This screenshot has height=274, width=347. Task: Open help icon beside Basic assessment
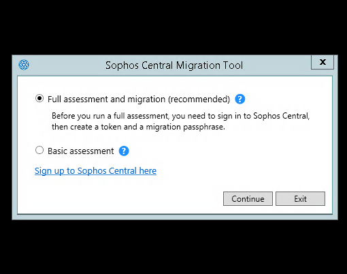pos(124,151)
